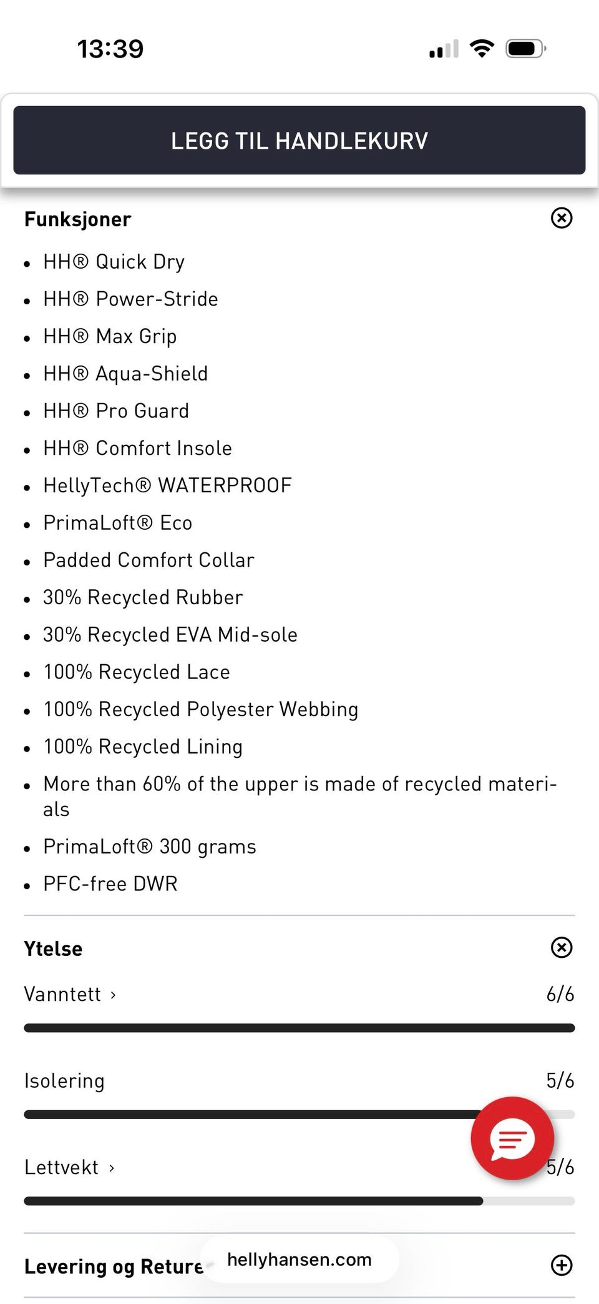Select the Ytelse section heading
The image size is (599, 1304).
[x=53, y=948]
